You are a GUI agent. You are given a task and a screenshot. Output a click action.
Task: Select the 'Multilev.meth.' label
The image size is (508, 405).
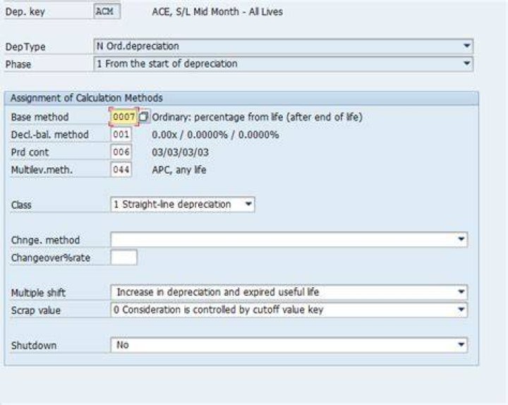click(42, 170)
